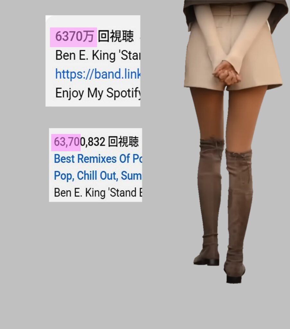This screenshot has height=329, width=290.
Task: Open the "Best Remixes Of Po" link
Action: click(98, 159)
